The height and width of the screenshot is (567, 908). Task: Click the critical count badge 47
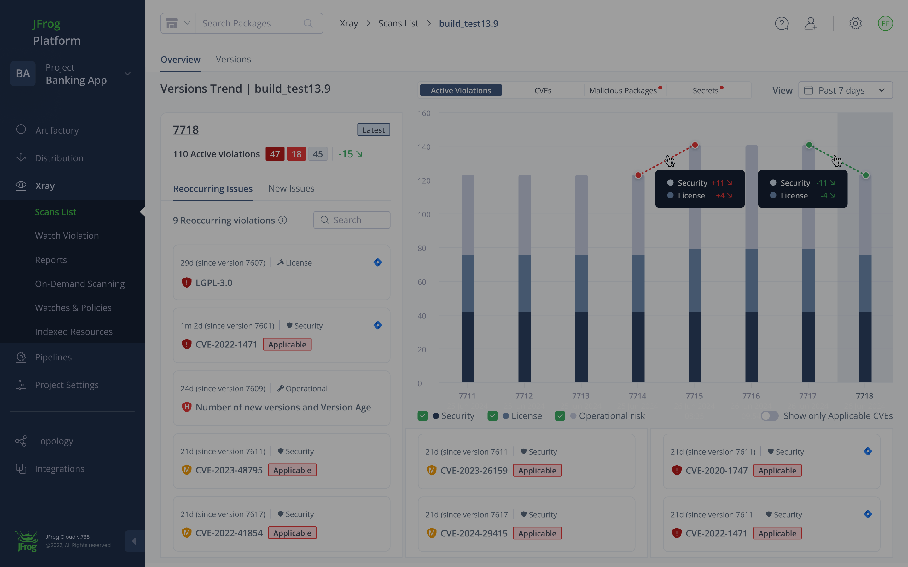275,154
